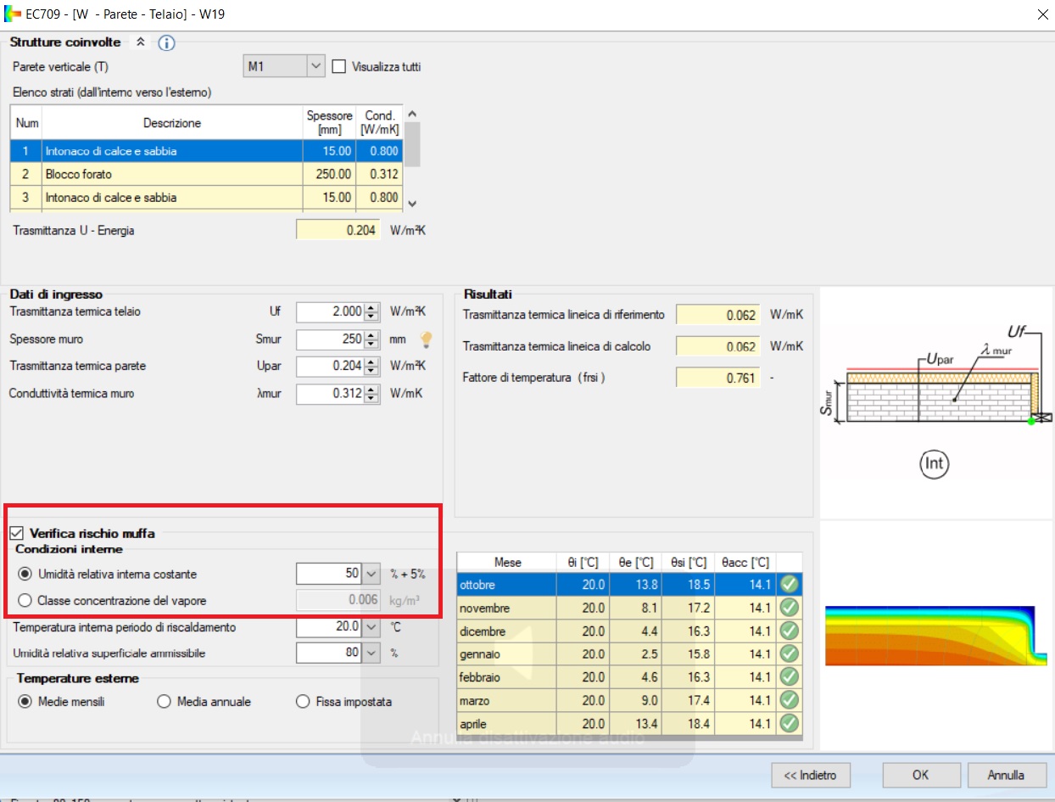Select Media annuale external temperature
Screen dimensions: 1055x802
coord(165,702)
